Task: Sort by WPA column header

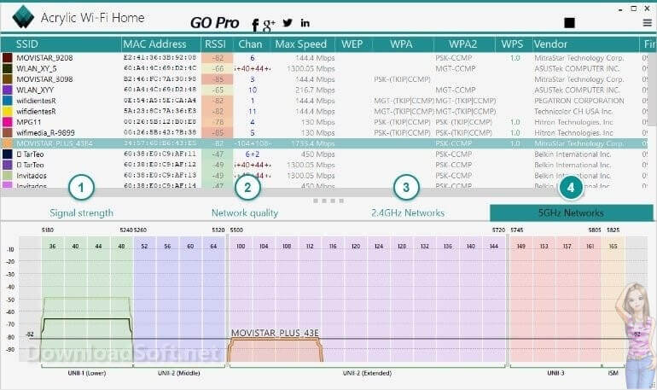Action: [402, 44]
